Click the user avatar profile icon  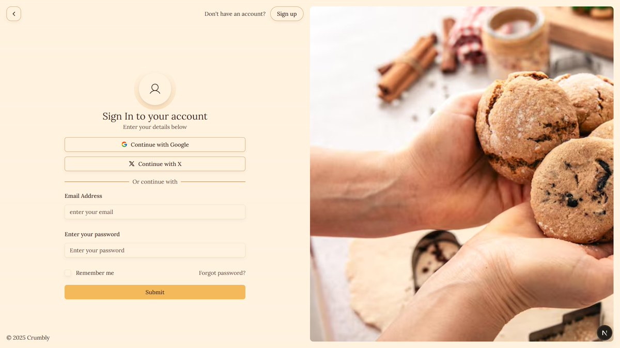point(155,89)
